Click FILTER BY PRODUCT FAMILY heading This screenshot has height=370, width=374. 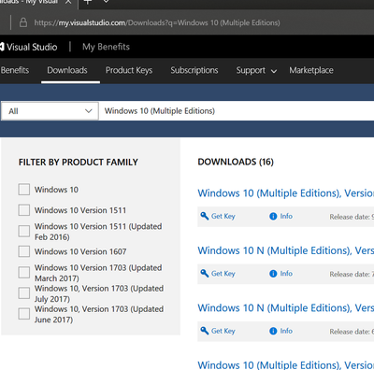point(79,163)
